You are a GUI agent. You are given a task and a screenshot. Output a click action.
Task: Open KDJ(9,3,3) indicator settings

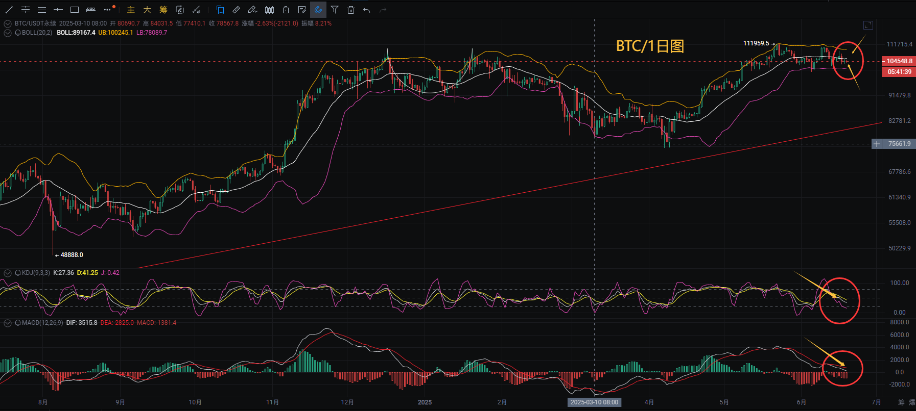[36, 273]
